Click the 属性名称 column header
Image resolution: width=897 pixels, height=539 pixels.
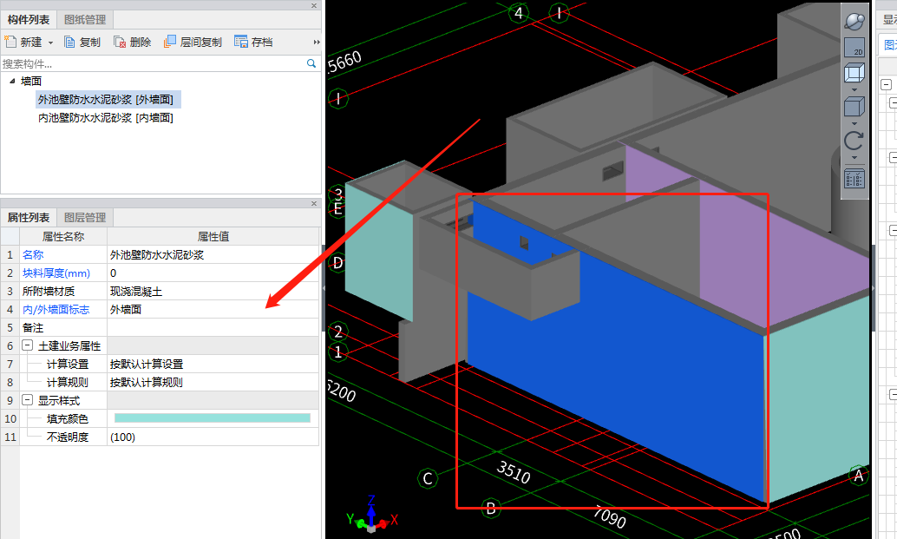click(63, 236)
